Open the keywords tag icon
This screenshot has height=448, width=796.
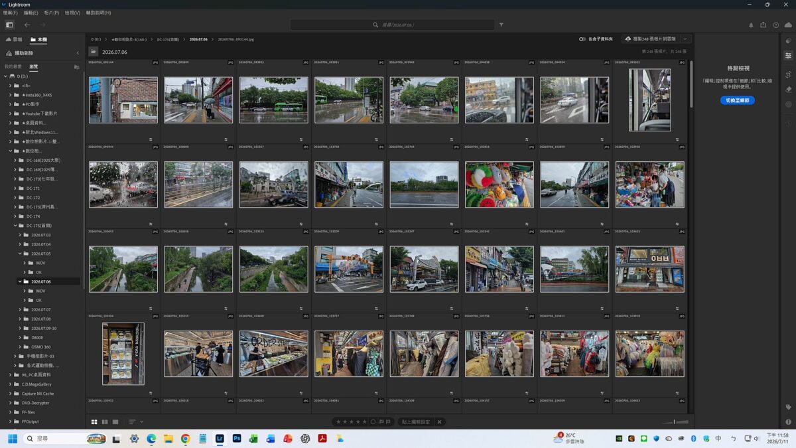click(x=788, y=407)
